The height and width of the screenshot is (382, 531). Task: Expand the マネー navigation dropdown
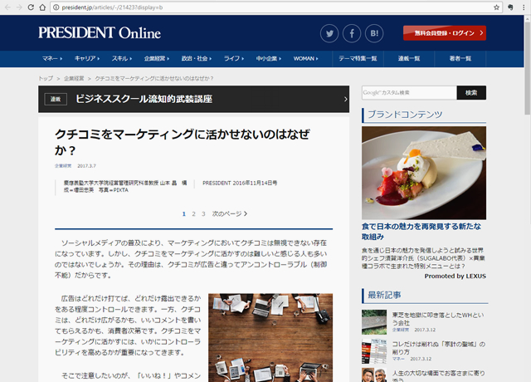[x=51, y=59]
